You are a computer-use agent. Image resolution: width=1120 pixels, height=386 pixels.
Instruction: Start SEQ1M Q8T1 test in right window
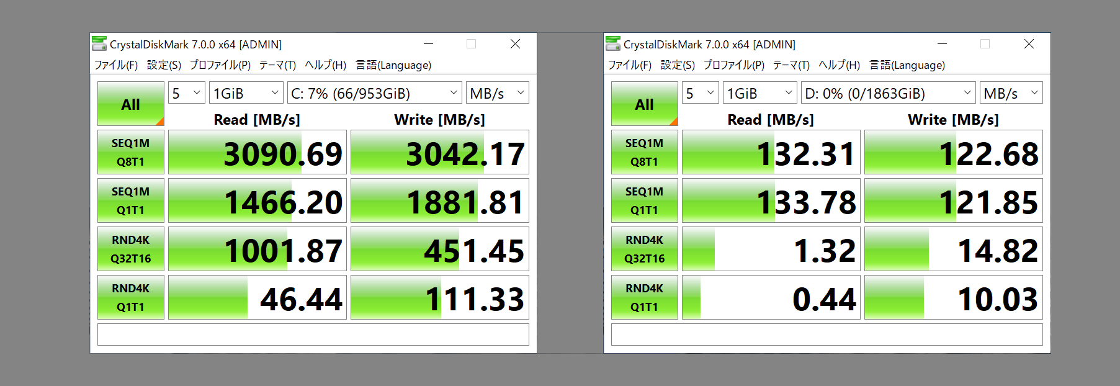pyautogui.click(x=645, y=152)
